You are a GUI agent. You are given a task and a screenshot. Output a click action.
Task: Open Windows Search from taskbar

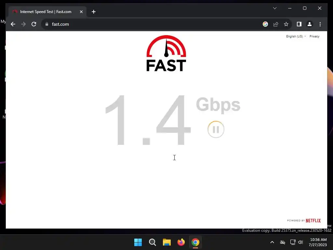pos(153,242)
